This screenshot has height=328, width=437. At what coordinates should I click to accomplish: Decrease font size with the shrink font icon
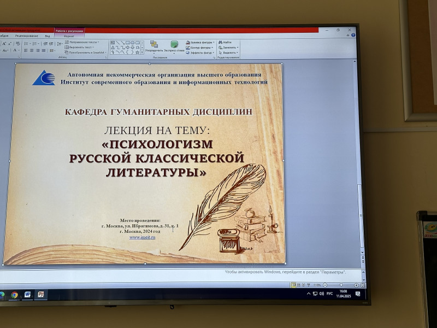pyautogui.click(x=9, y=44)
